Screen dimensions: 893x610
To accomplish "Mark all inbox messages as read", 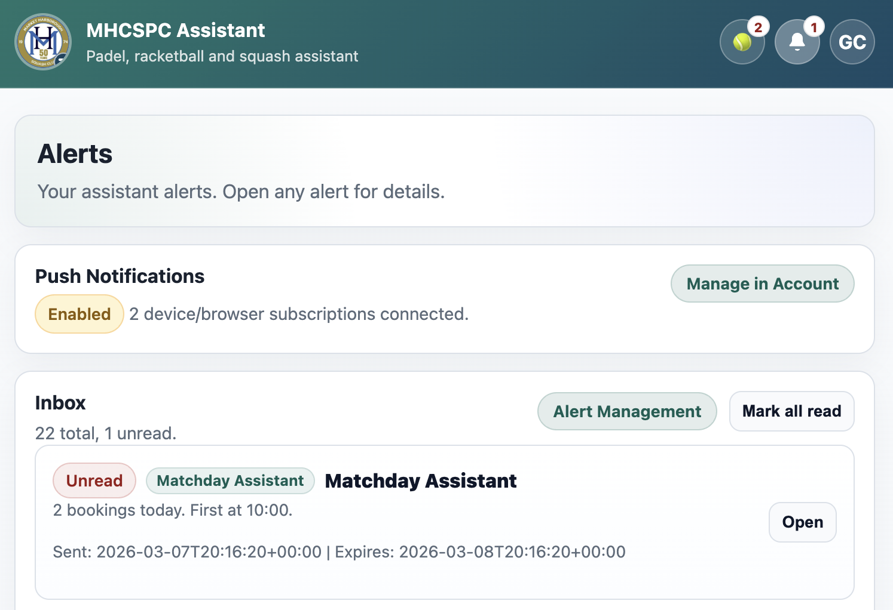I will pyautogui.click(x=791, y=411).
